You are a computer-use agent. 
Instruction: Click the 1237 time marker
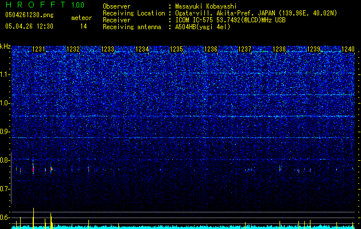point(244,49)
